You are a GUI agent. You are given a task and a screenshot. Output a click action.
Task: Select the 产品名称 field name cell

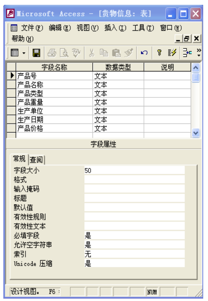(54, 84)
